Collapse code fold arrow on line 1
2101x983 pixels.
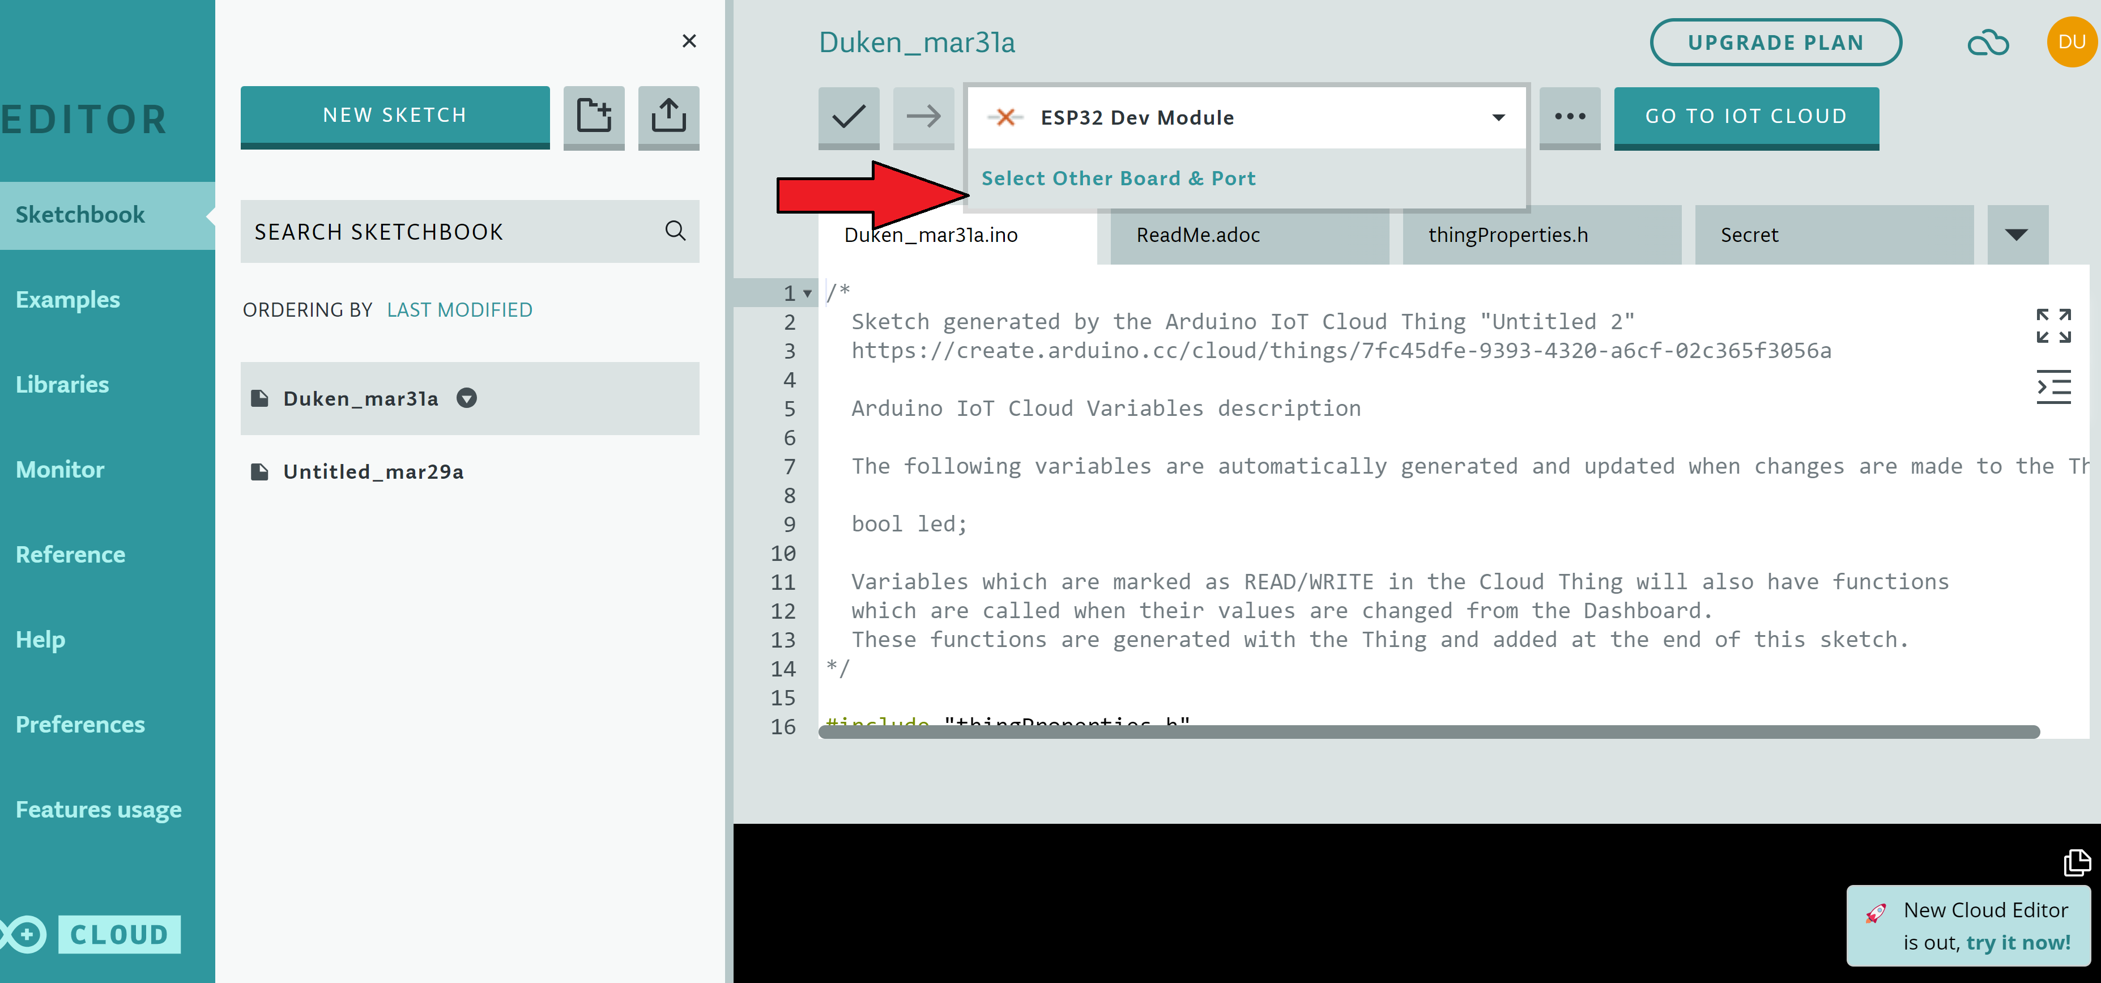807,293
